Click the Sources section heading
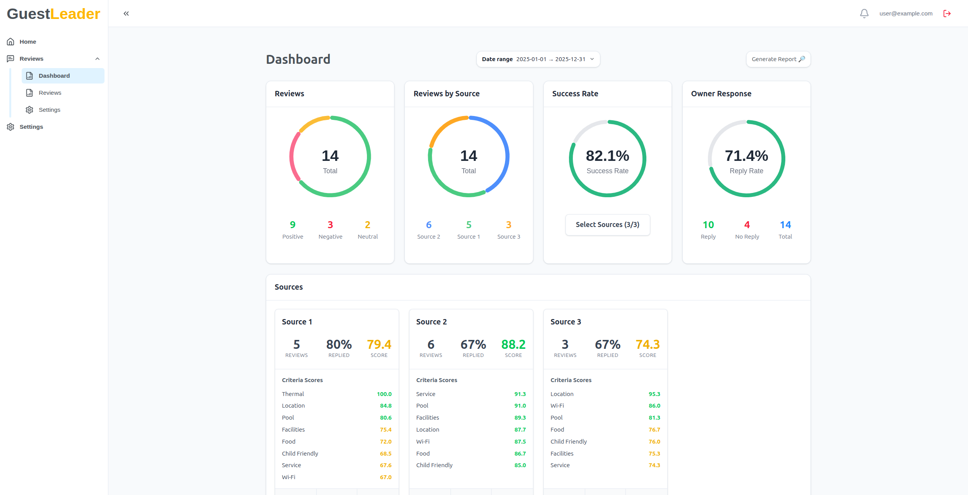This screenshot has width=968, height=495. pos(289,287)
